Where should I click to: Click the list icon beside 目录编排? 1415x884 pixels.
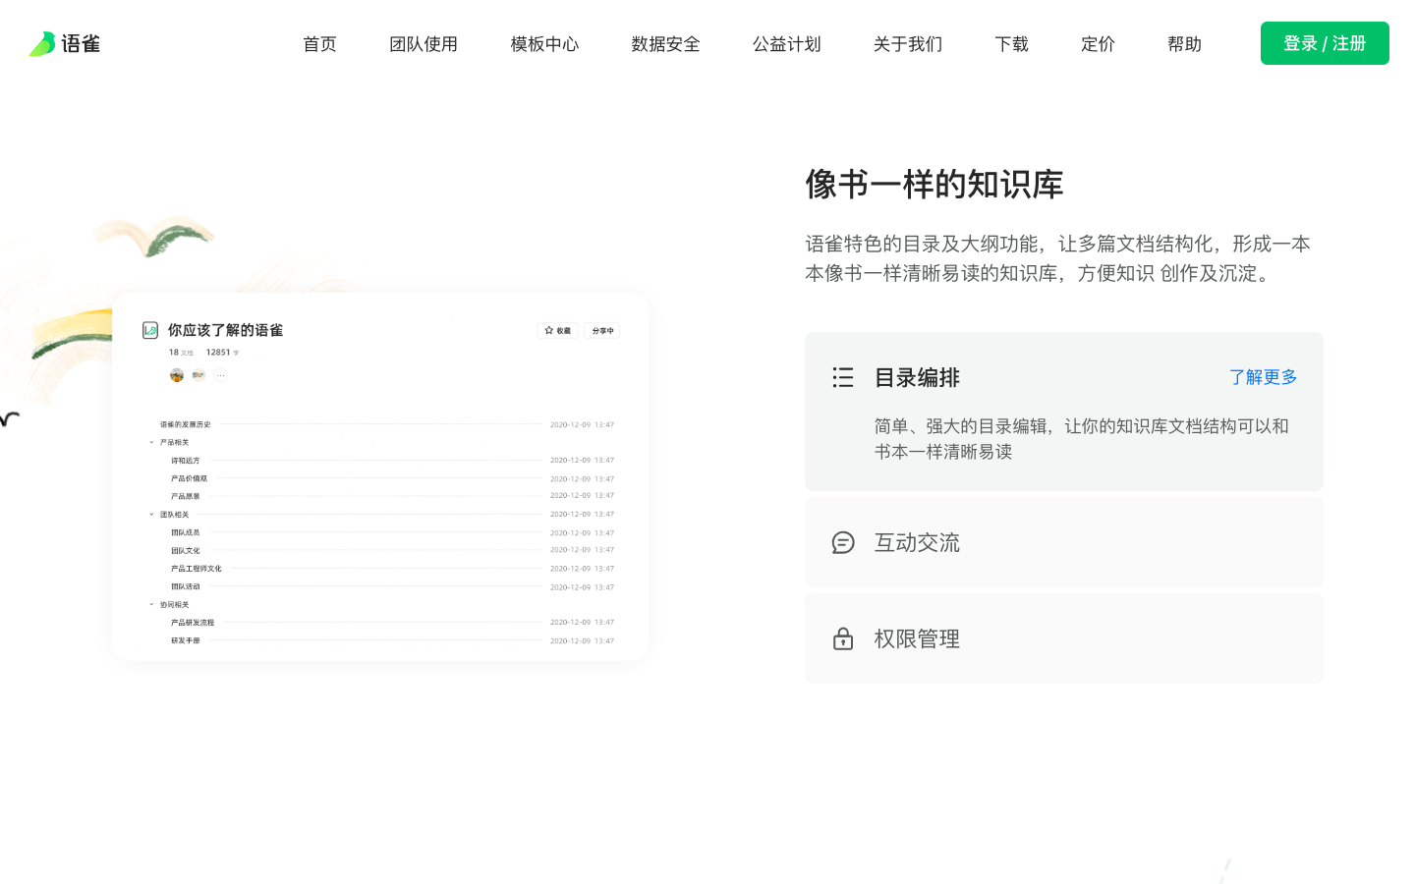pos(843,377)
